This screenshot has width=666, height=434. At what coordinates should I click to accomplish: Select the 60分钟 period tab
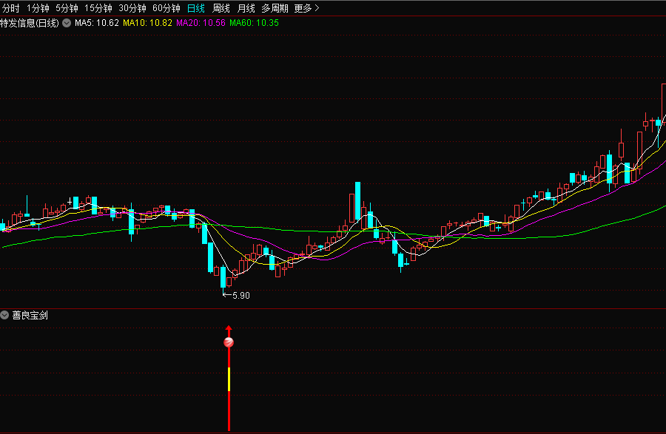coord(166,8)
